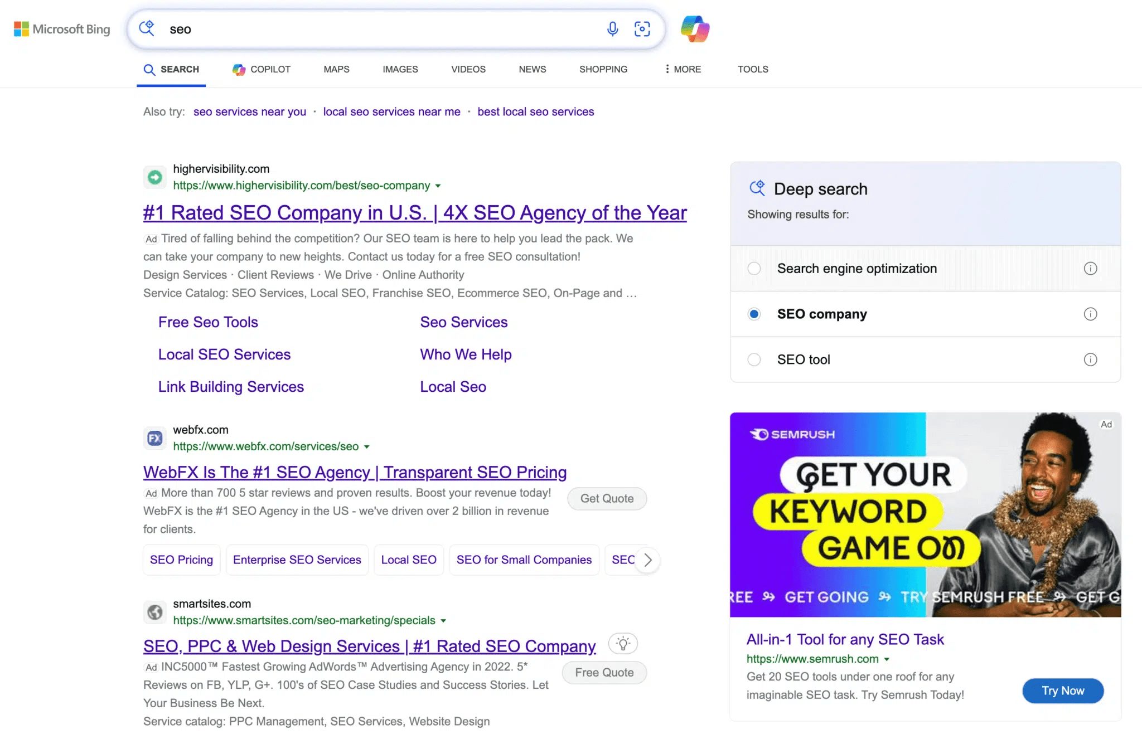
Task: Click the Local SEO chip under WebFX
Action: coord(409,560)
